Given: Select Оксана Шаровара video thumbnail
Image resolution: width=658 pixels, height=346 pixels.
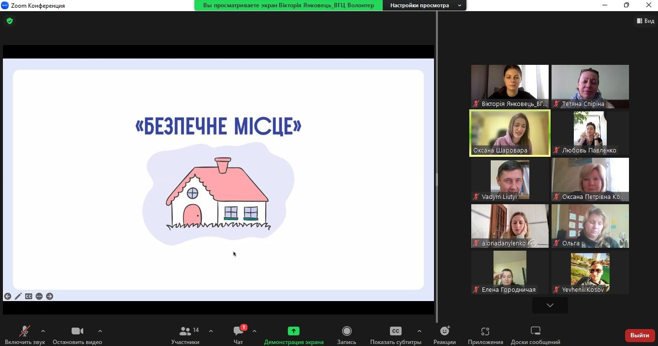Looking at the screenshot, I should coord(510,133).
